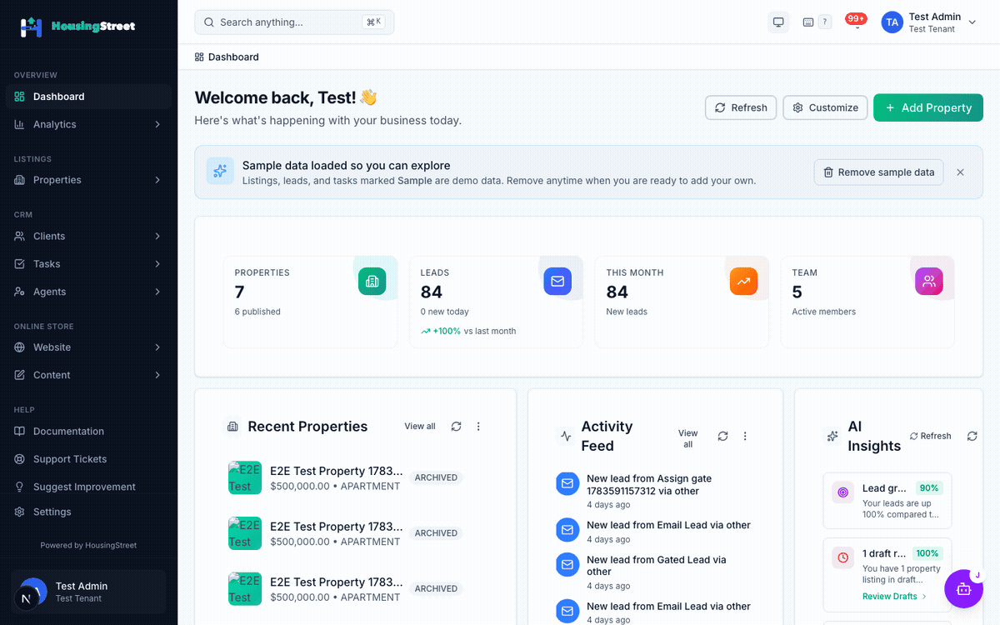
Task: Click the 90% lead growth badge
Action: pos(929,488)
